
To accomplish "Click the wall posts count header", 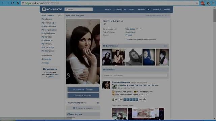I will [135, 70].
